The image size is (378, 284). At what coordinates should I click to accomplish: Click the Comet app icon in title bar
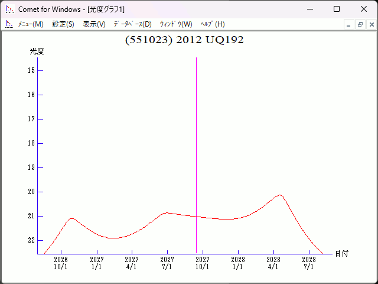point(10,9)
